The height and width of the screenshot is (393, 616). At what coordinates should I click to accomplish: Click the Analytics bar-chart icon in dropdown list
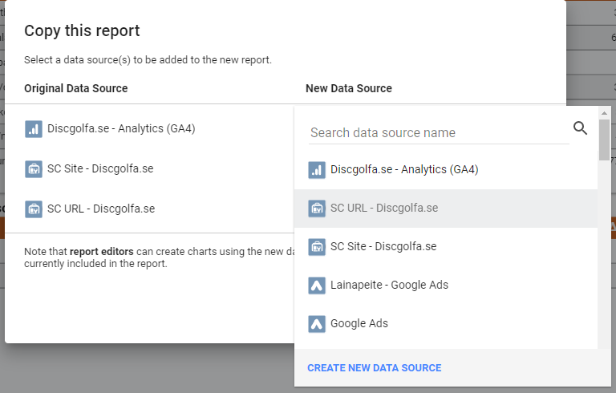pyautogui.click(x=317, y=170)
